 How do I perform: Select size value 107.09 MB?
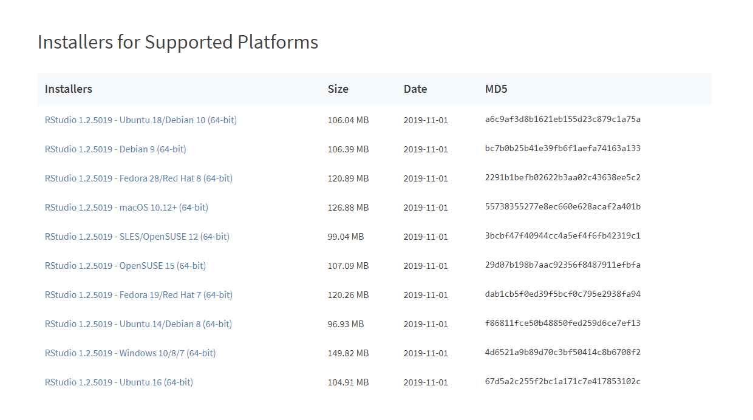348,266
